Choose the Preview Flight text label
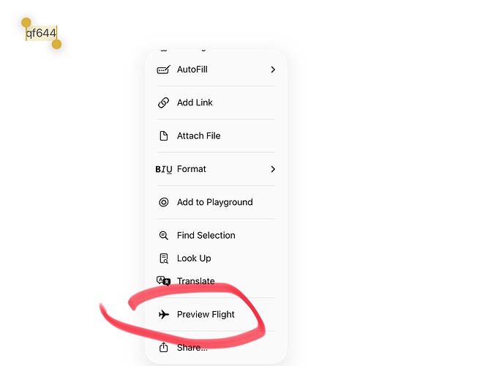Image resolution: width=488 pixels, height=366 pixels. tap(206, 315)
